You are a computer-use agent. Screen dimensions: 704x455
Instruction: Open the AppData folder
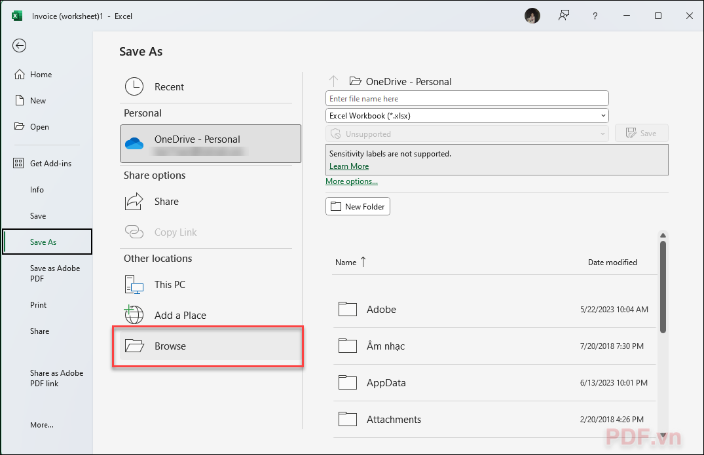tap(494, 383)
